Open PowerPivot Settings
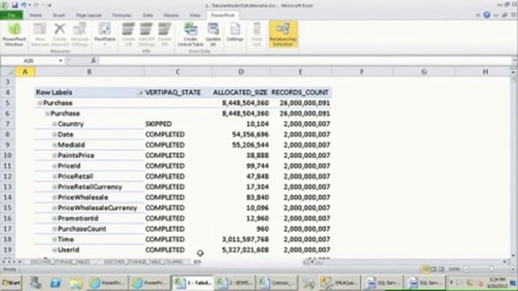 point(235,32)
